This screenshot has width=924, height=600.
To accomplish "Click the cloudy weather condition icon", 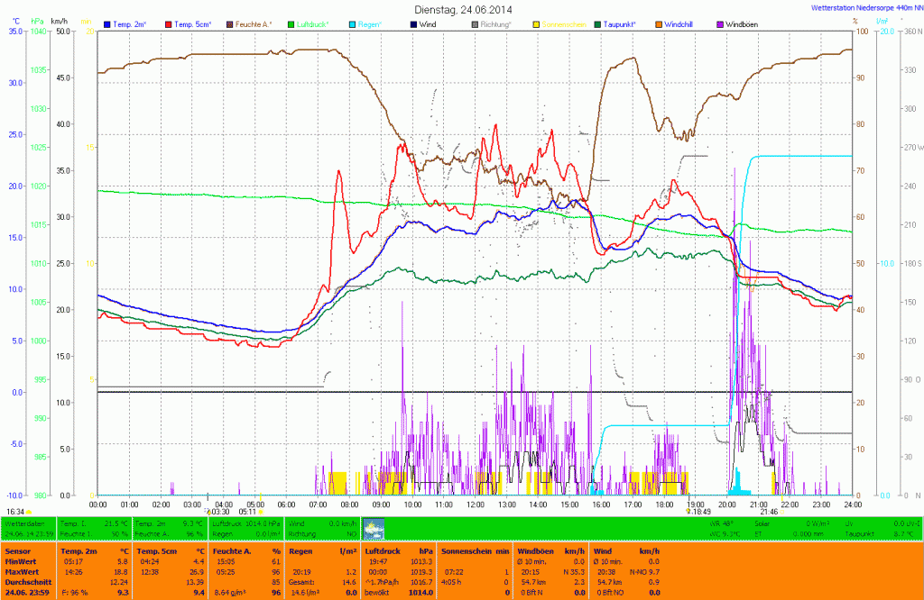I will tap(373, 528).
